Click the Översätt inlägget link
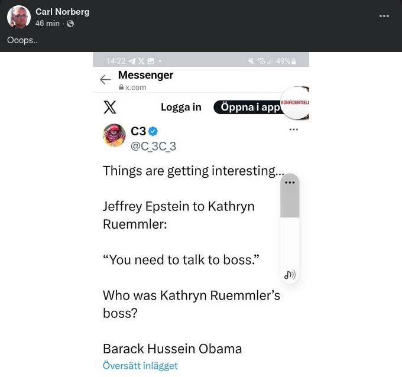The height and width of the screenshot is (377, 402). click(140, 366)
